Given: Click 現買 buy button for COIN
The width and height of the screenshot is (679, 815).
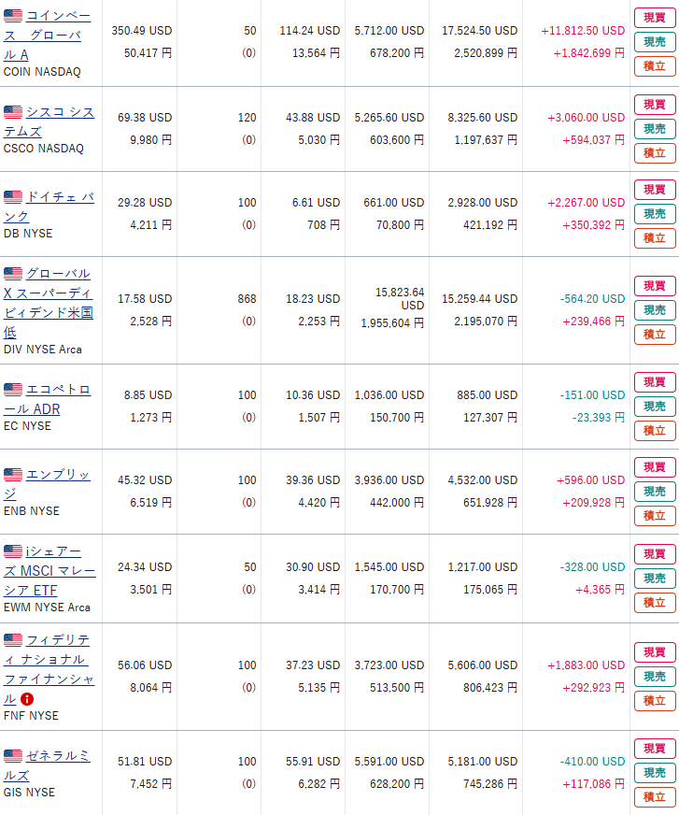Looking at the screenshot, I should click(x=655, y=18).
